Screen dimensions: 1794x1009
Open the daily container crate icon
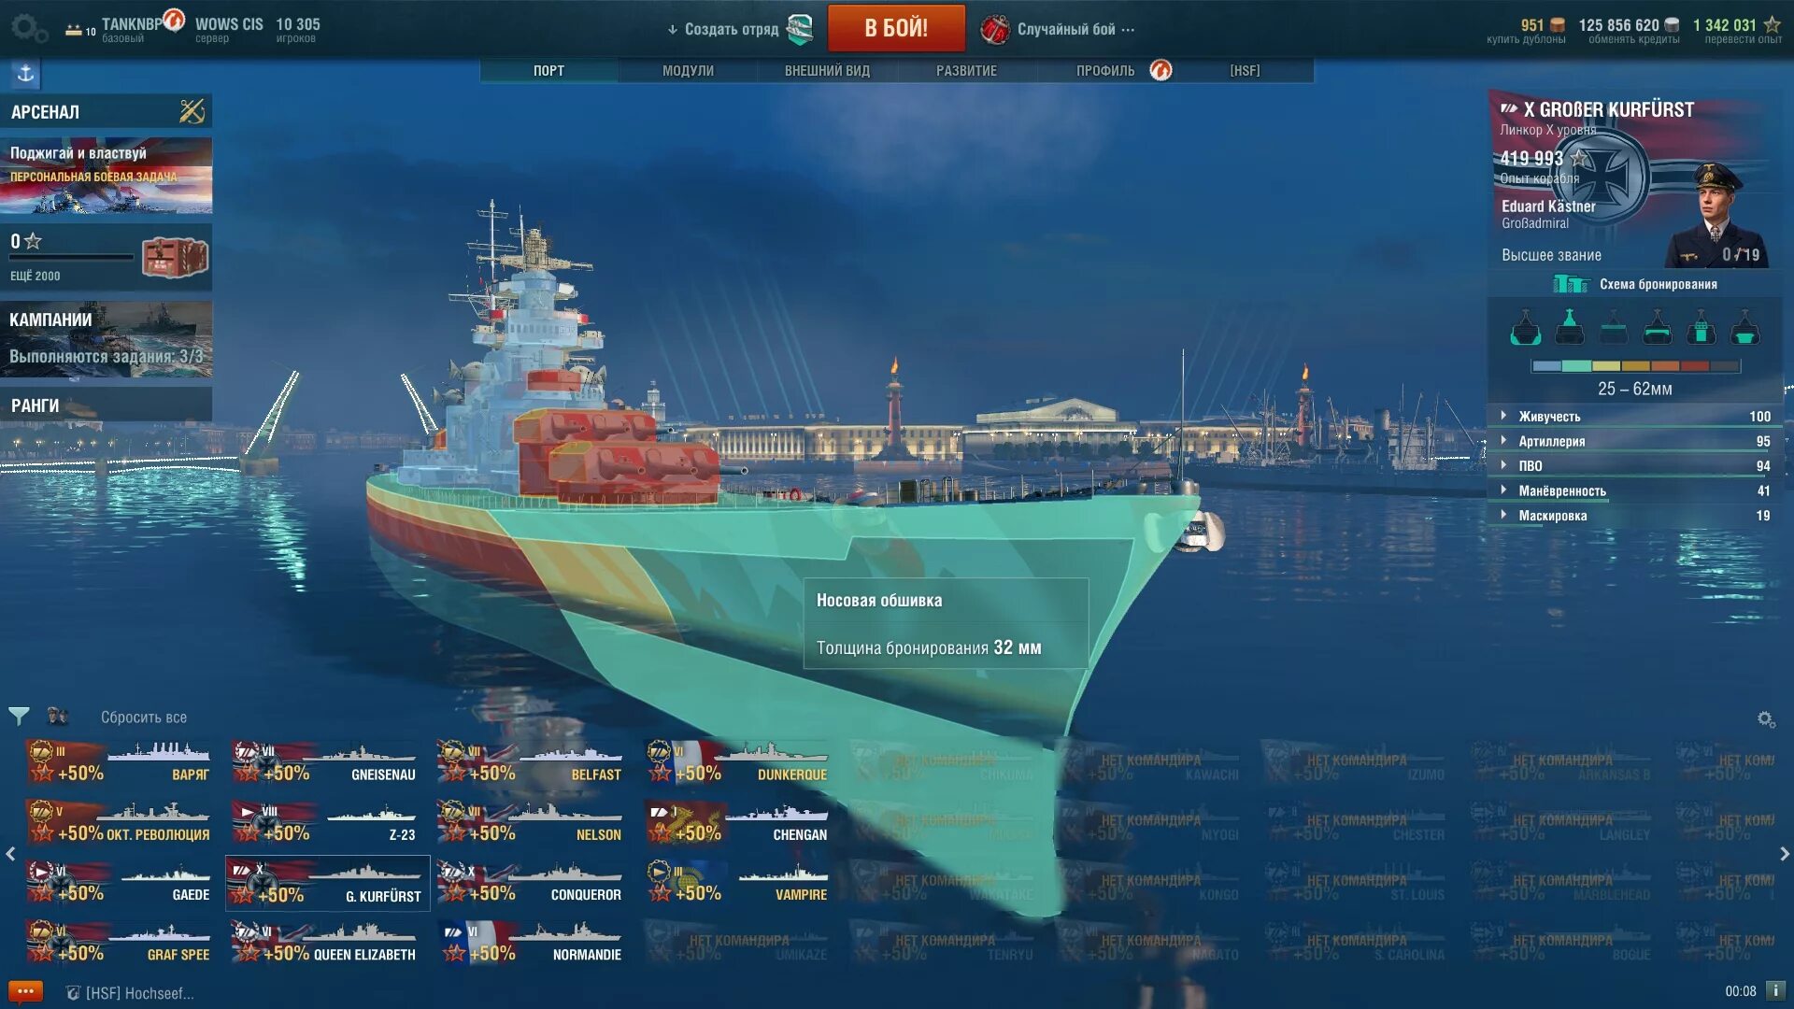(175, 257)
